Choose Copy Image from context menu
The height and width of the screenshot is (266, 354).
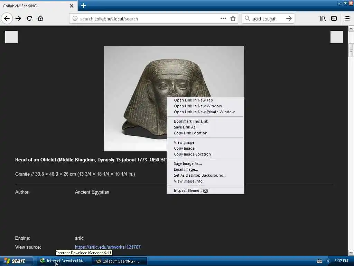point(205,148)
